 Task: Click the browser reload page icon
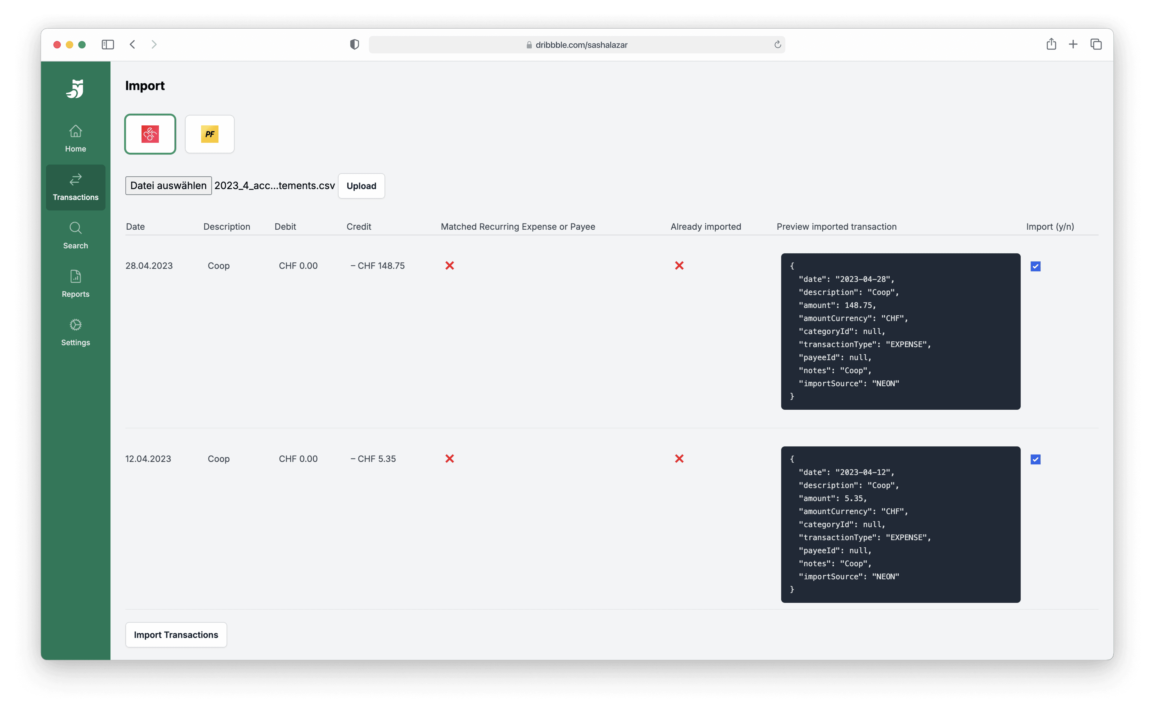point(777,45)
